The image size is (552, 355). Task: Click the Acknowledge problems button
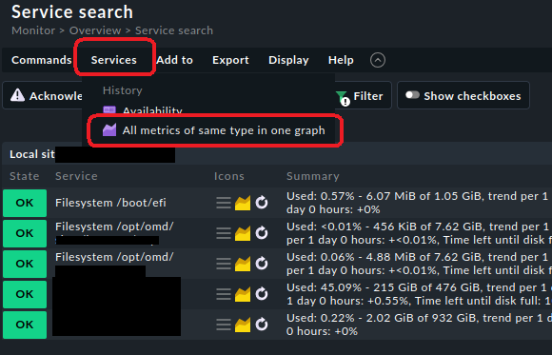click(x=43, y=95)
